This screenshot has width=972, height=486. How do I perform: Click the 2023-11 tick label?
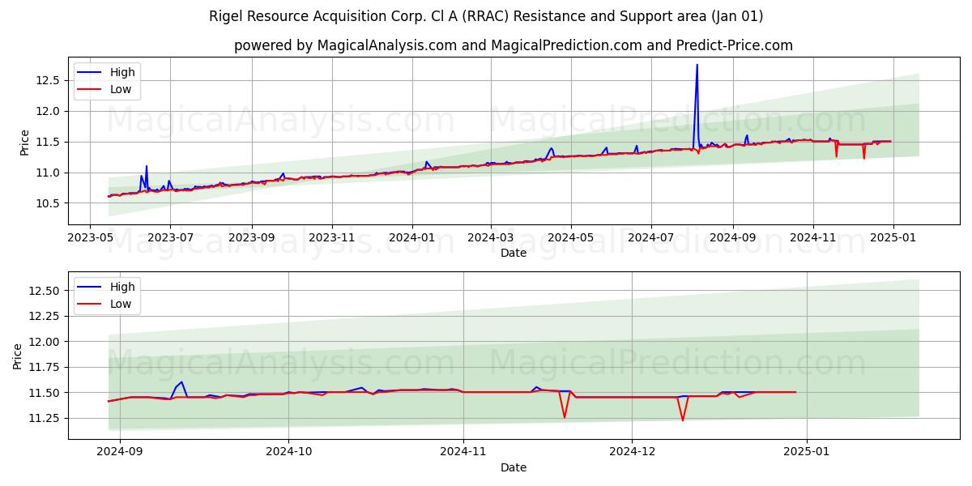332,237
